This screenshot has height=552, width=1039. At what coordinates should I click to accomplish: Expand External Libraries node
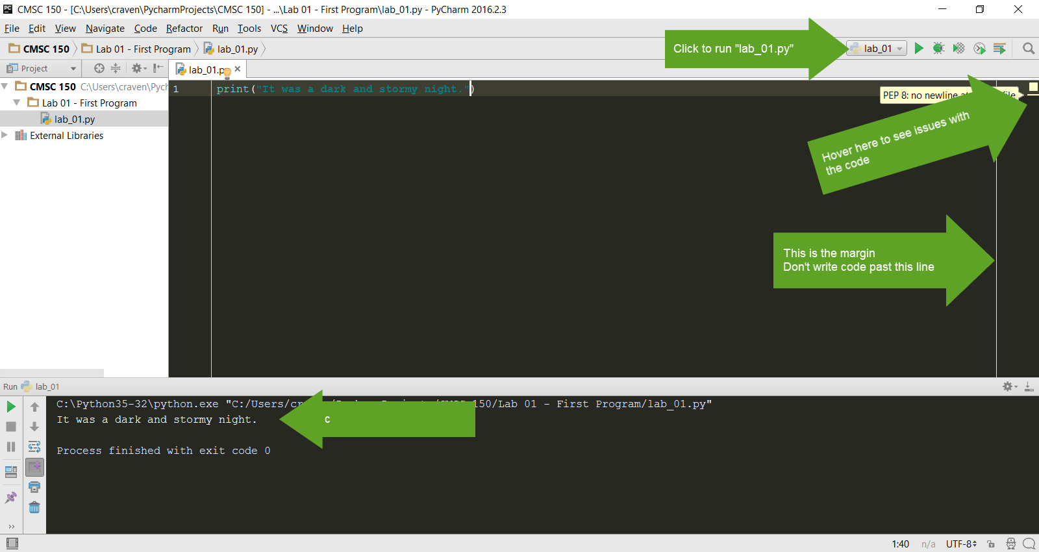point(5,135)
